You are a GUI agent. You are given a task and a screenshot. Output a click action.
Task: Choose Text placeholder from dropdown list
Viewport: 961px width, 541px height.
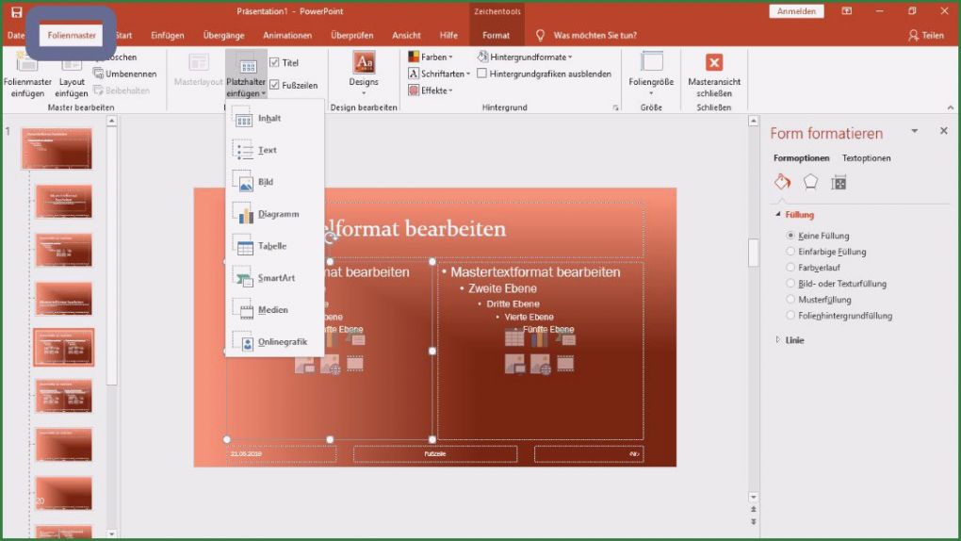(x=274, y=150)
